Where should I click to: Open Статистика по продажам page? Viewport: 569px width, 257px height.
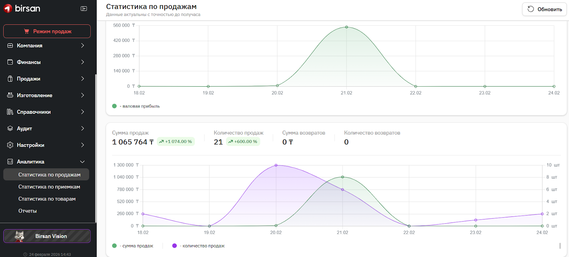coord(46,175)
